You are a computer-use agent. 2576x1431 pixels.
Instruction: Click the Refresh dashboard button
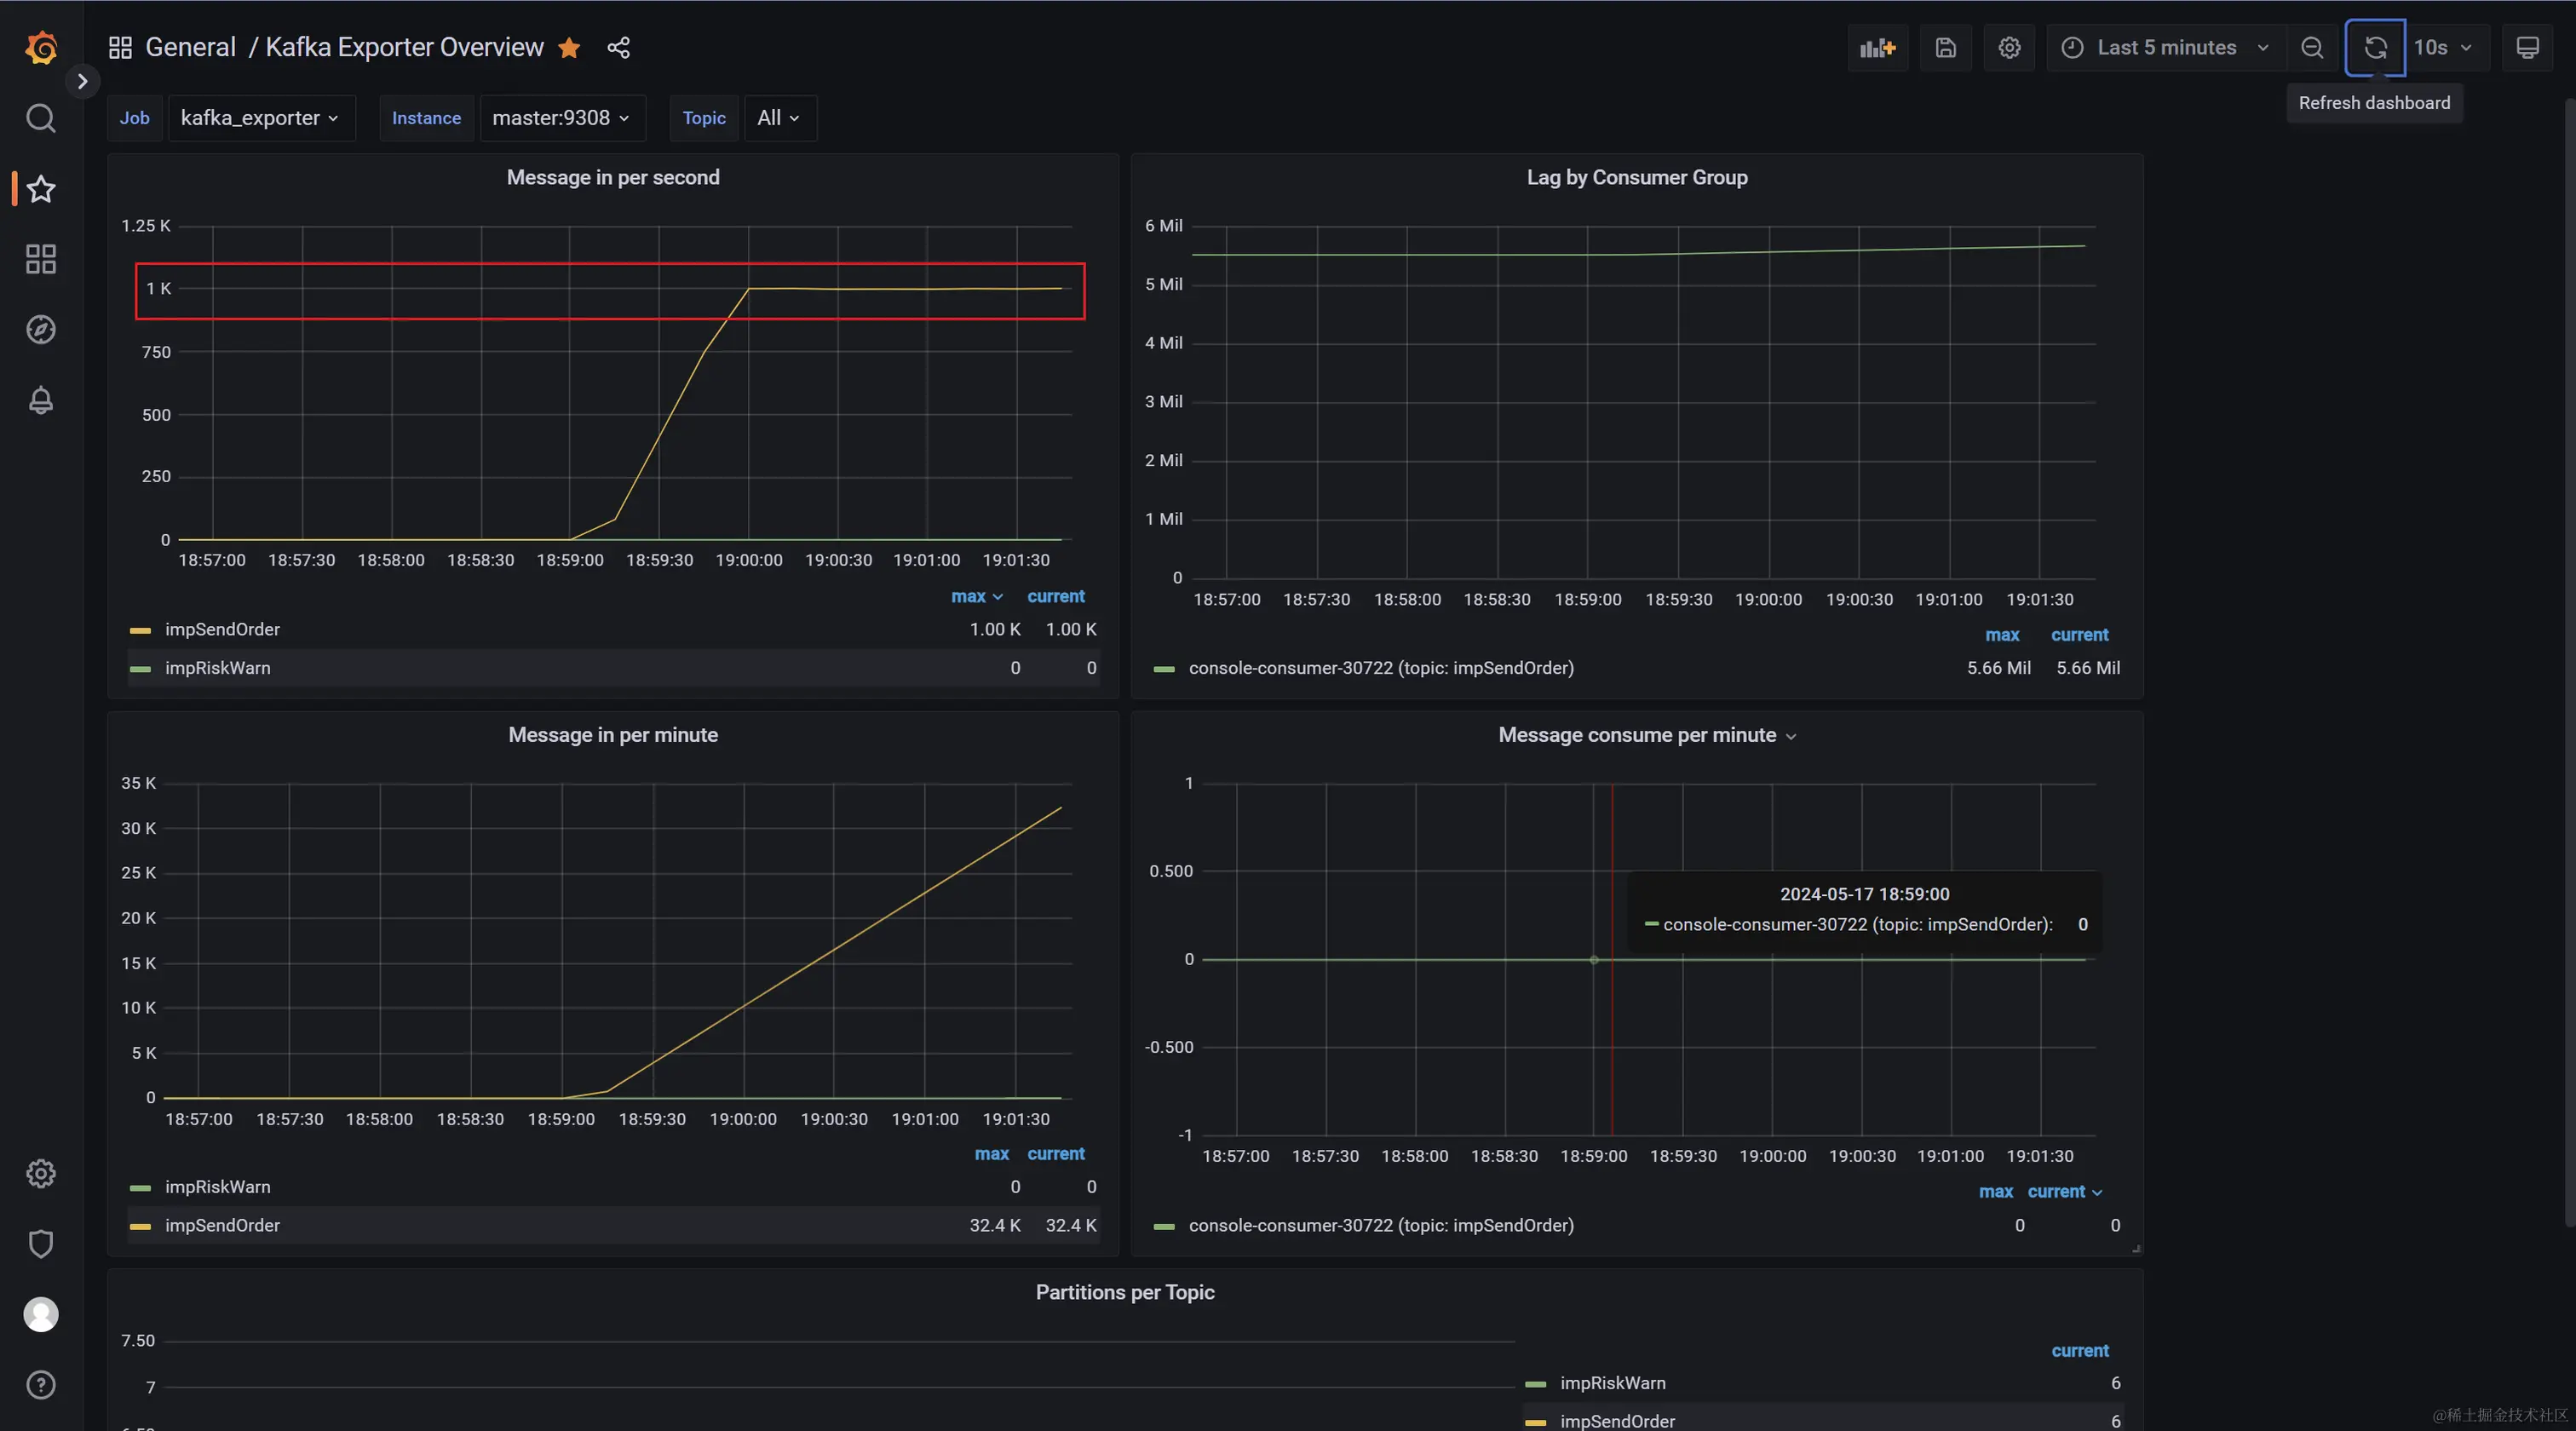(x=2375, y=48)
